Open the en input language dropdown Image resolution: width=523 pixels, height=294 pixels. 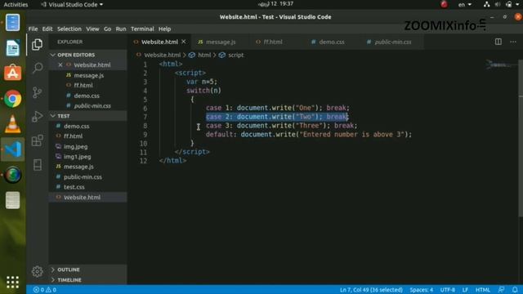click(465, 4)
